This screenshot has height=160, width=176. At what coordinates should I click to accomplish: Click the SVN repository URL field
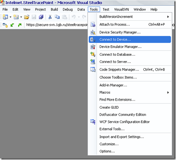click(57, 25)
